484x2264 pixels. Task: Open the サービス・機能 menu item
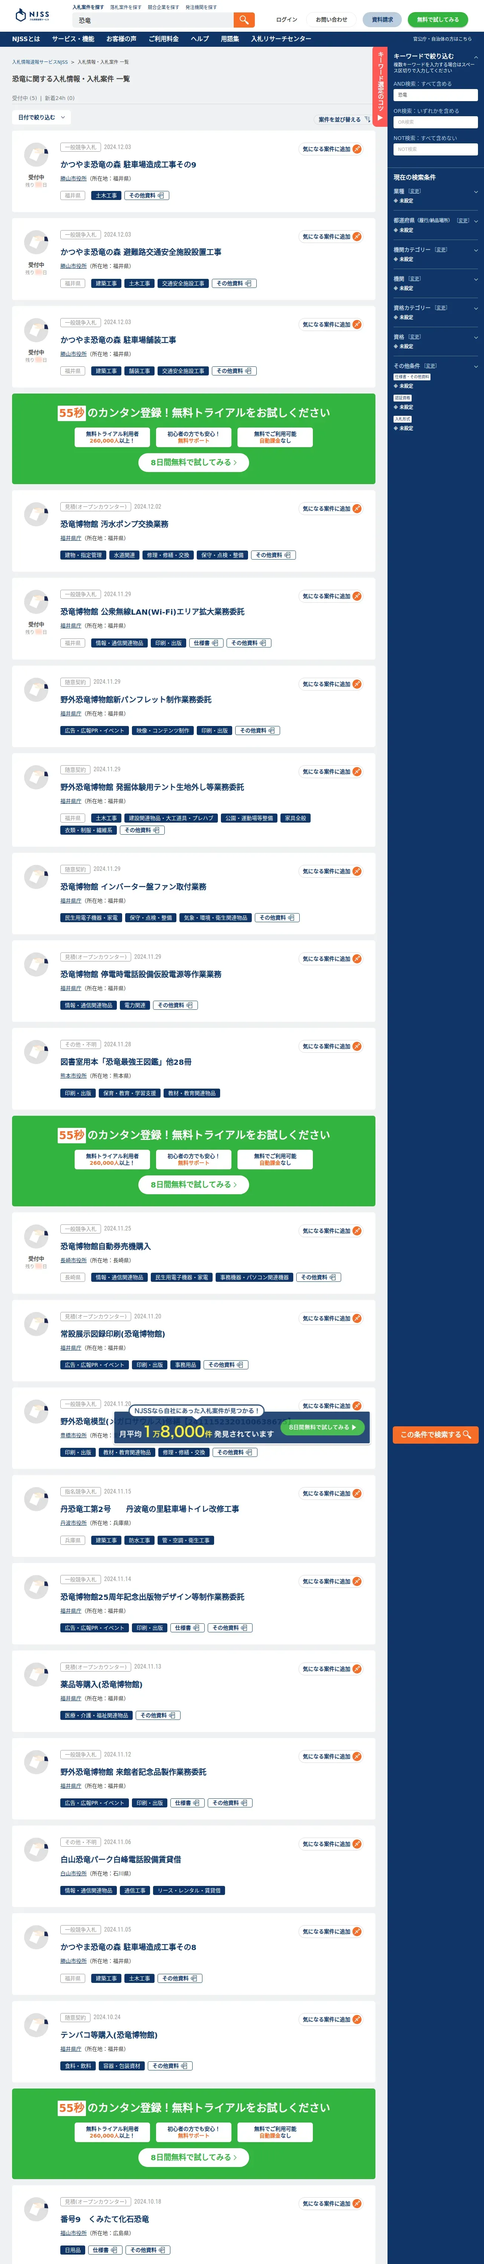[73, 38]
